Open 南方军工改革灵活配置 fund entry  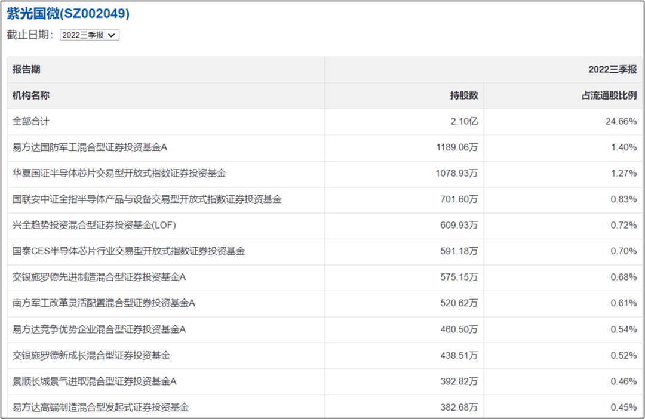pyautogui.click(x=104, y=303)
